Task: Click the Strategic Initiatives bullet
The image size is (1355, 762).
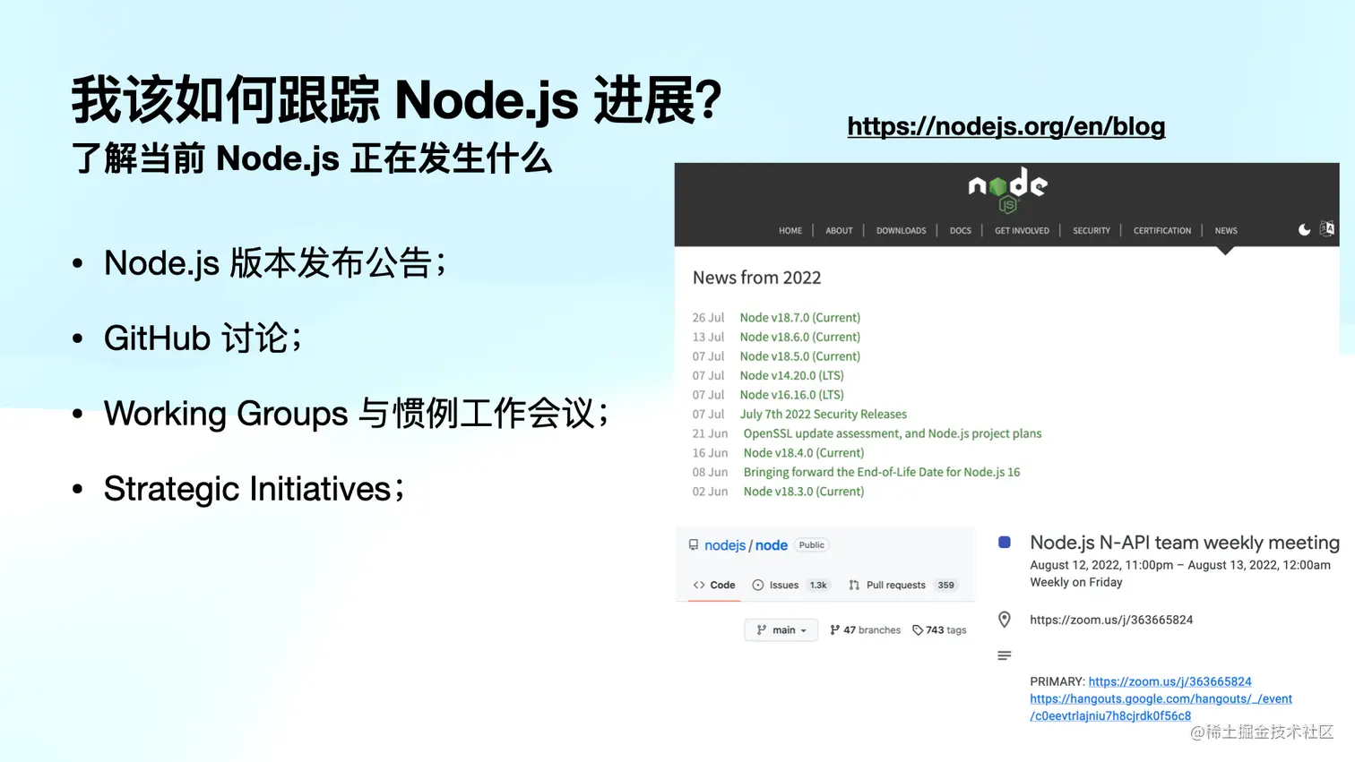Action: click(x=254, y=489)
